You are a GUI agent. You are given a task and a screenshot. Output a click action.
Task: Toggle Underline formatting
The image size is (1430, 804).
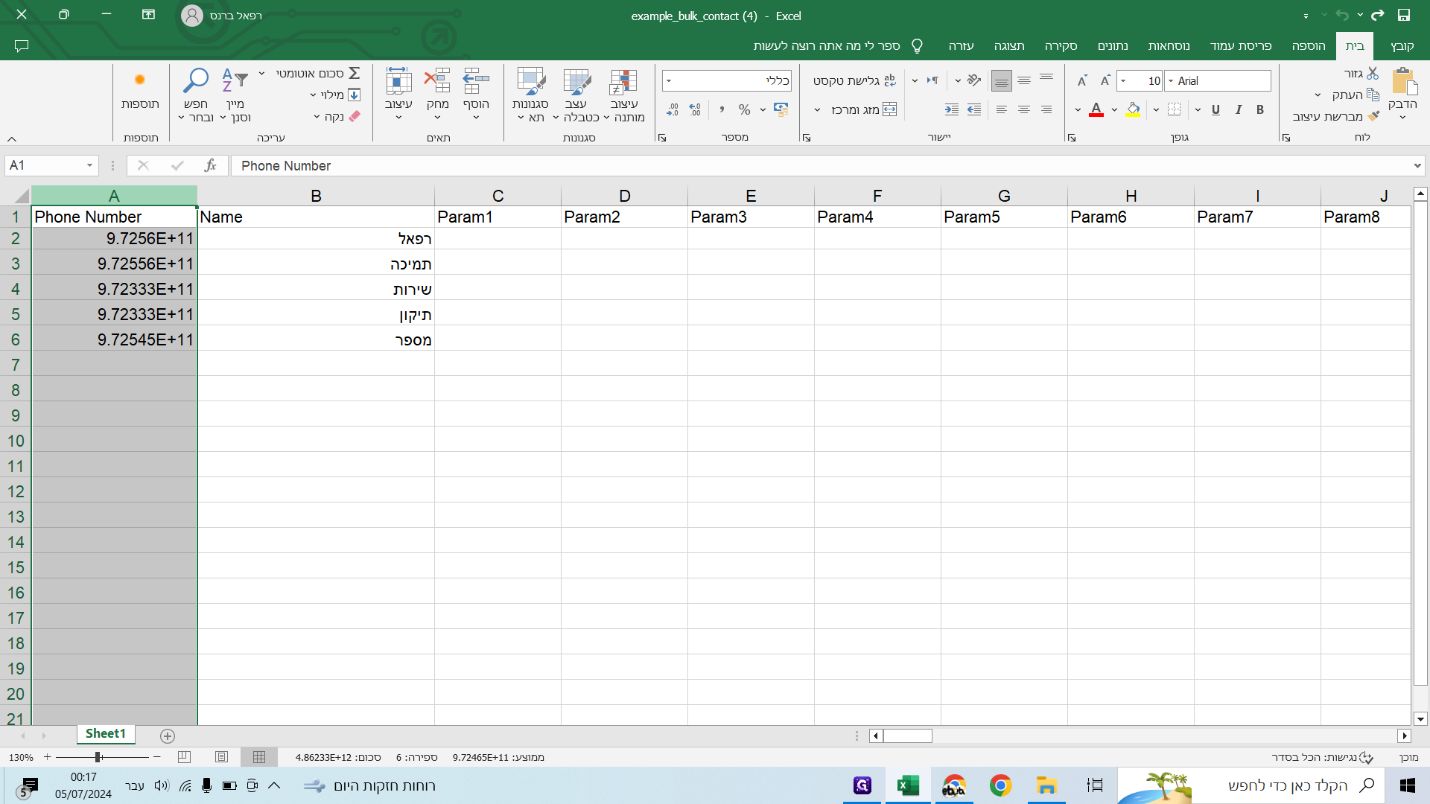[x=1215, y=109]
